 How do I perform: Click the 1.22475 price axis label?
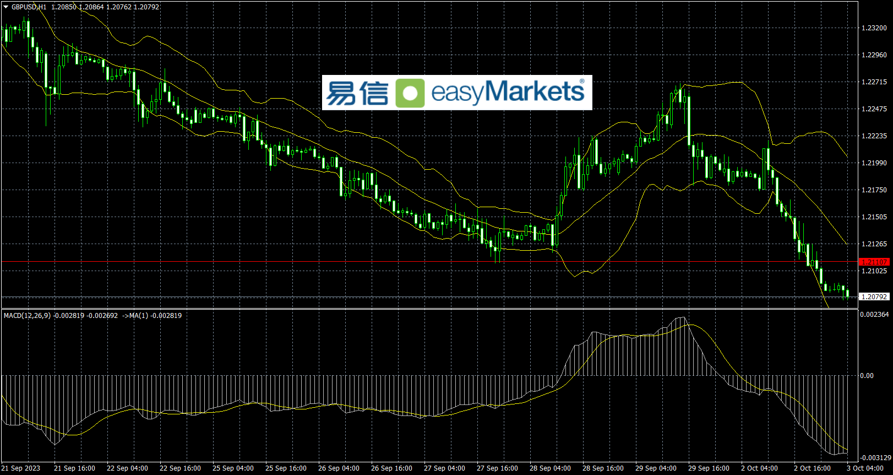(x=874, y=109)
